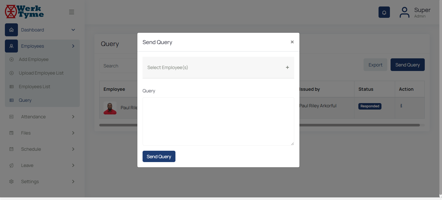Image resolution: width=442 pixels, height=200 pixels.
Task: Click the Export button
Action: (375, 65)
